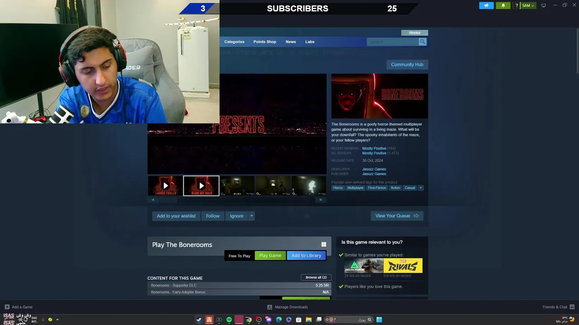Select the Horror tag
This screenshot has width=579, height=325.
click(x=338, y=188)
